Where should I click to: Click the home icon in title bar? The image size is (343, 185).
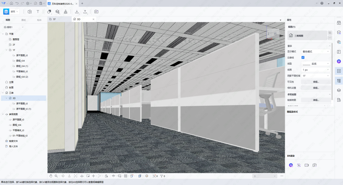[11, 3]
